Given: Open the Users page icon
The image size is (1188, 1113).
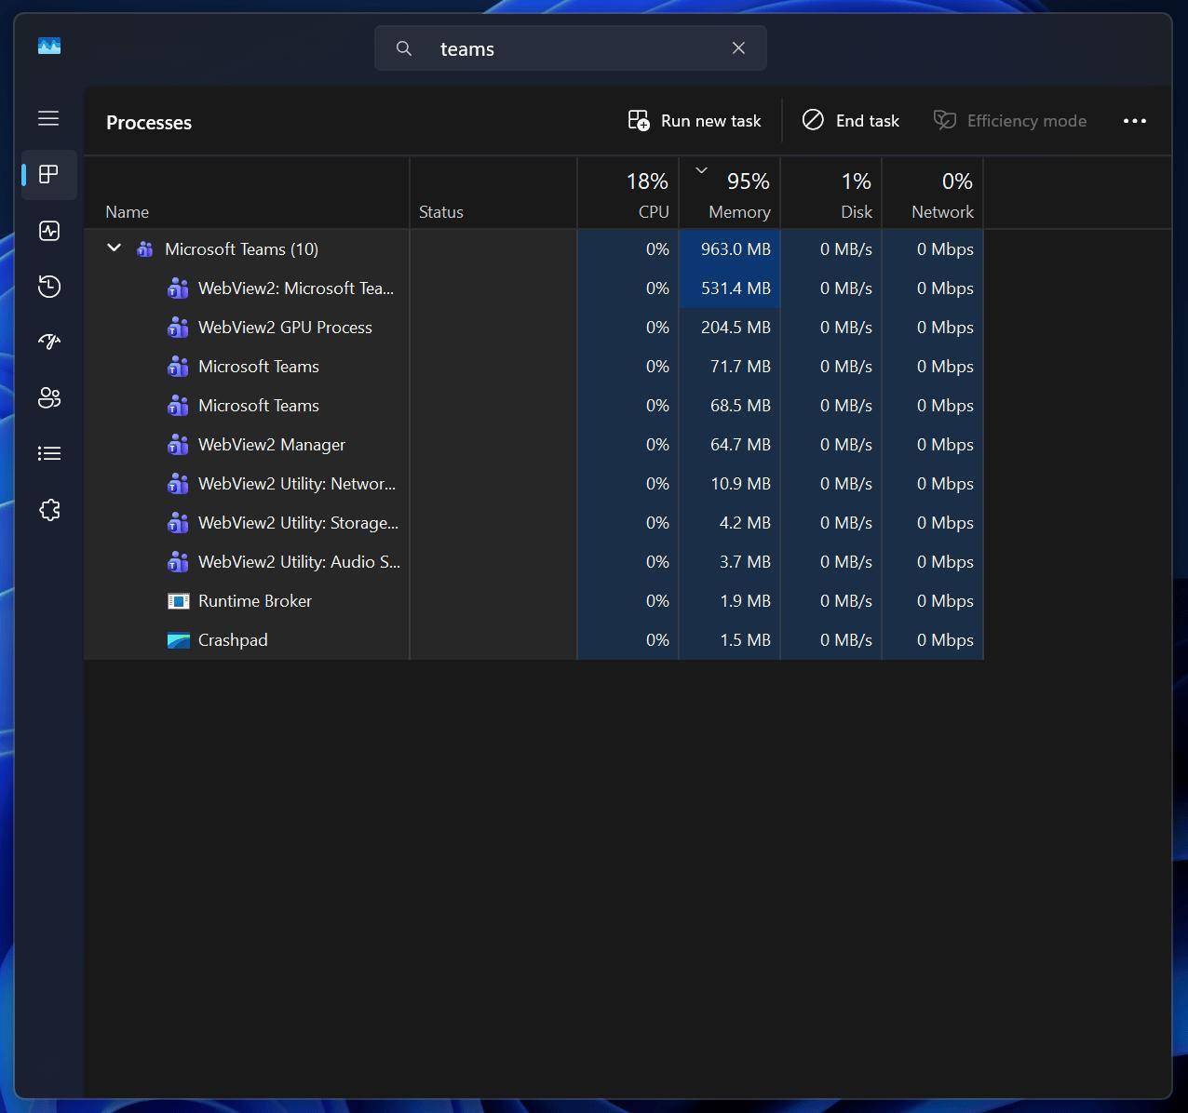Looking at the screenshot, I should [x=49, y=398].
